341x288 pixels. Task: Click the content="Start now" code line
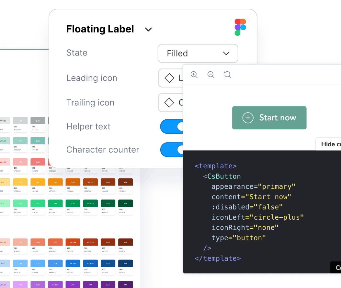pos(251,197)
